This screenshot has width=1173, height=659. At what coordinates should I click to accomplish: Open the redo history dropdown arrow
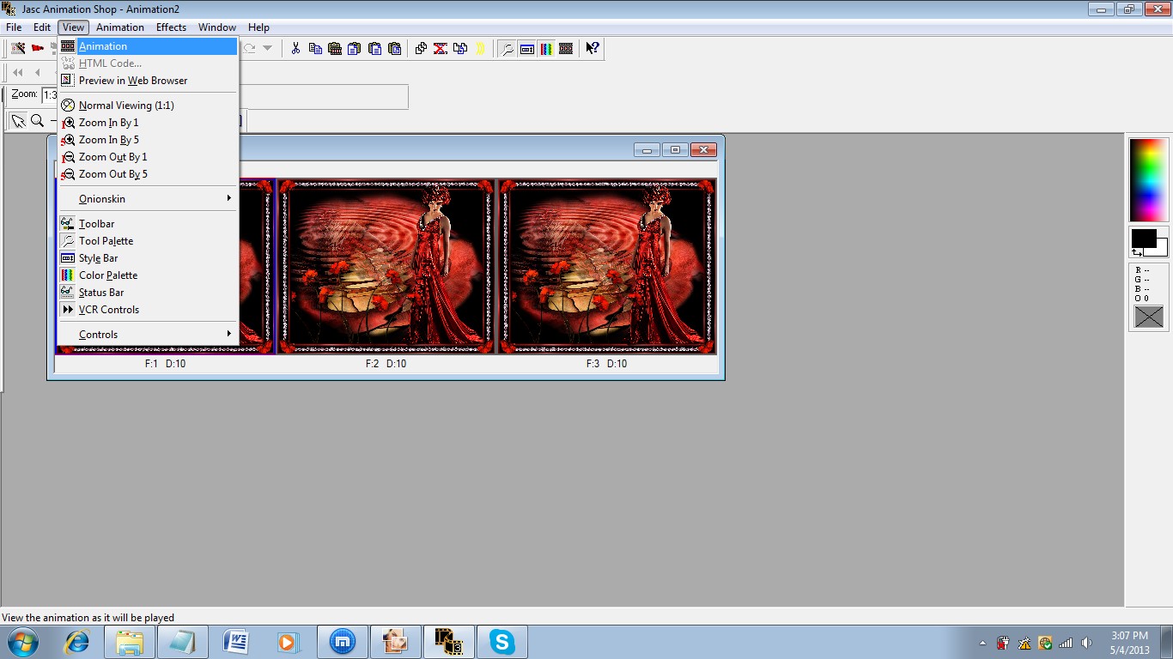click(x=267, y=48)
